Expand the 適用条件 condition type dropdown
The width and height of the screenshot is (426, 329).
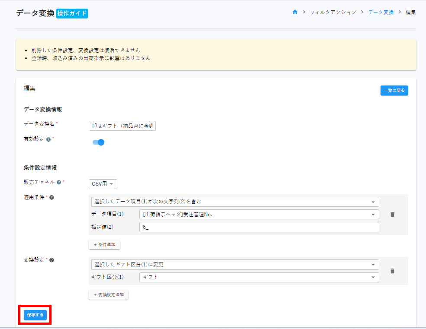pyautogui.click(x=235, y=202)
